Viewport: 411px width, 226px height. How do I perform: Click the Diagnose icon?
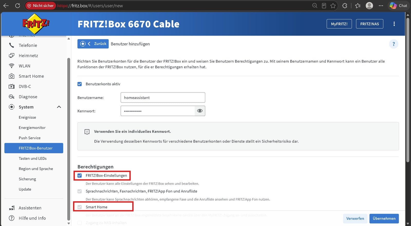pos(12,97)
